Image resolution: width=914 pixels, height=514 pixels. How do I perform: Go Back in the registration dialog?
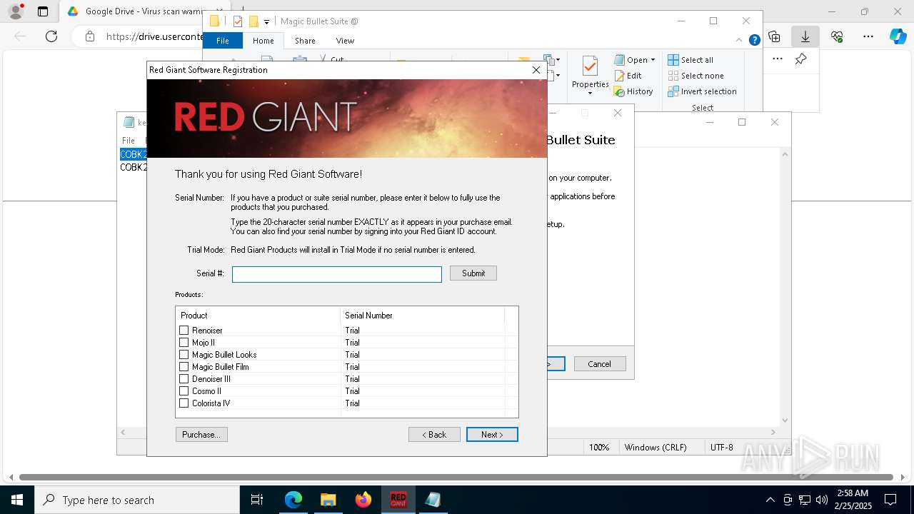coord(434,434)
